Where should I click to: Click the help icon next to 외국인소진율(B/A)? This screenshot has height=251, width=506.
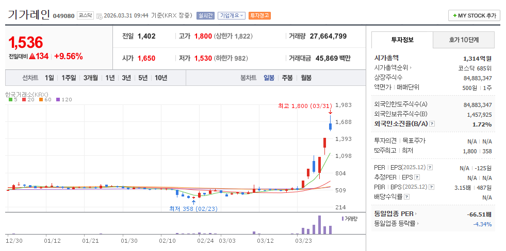click(x=432, y=124)
